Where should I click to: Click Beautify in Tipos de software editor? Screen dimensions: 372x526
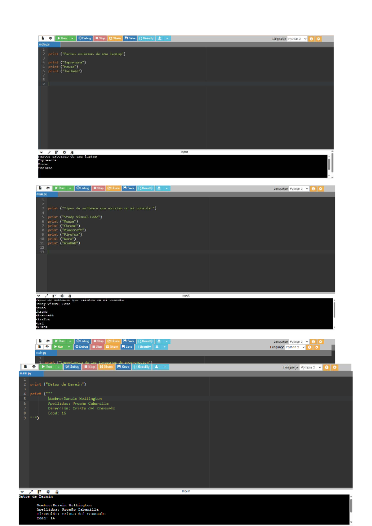click(x=145, y=188)
